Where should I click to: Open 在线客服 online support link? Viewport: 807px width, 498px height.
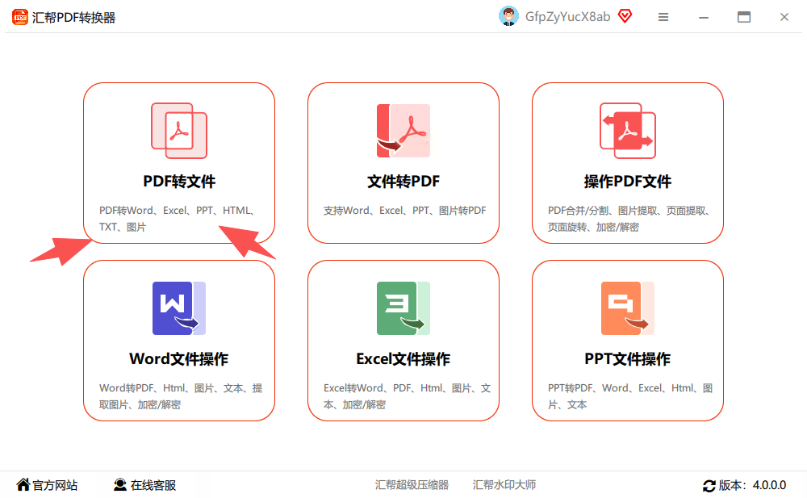click(x=153, y=485)
